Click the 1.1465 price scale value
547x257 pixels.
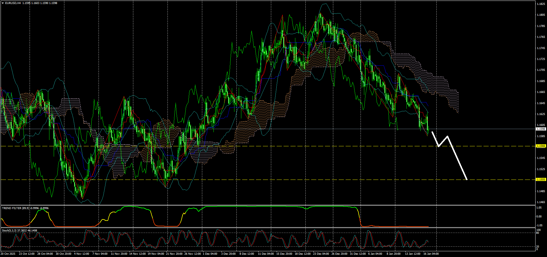click(541, 202)
